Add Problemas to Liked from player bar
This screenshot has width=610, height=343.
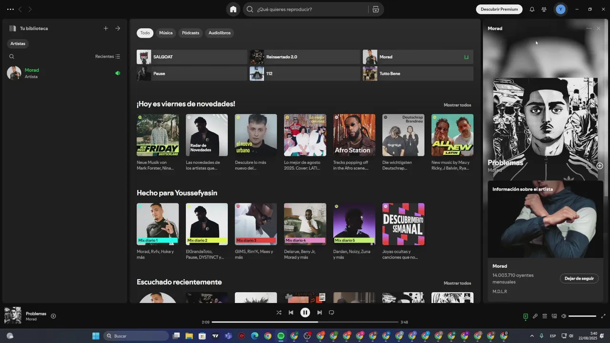click(53, 316)
